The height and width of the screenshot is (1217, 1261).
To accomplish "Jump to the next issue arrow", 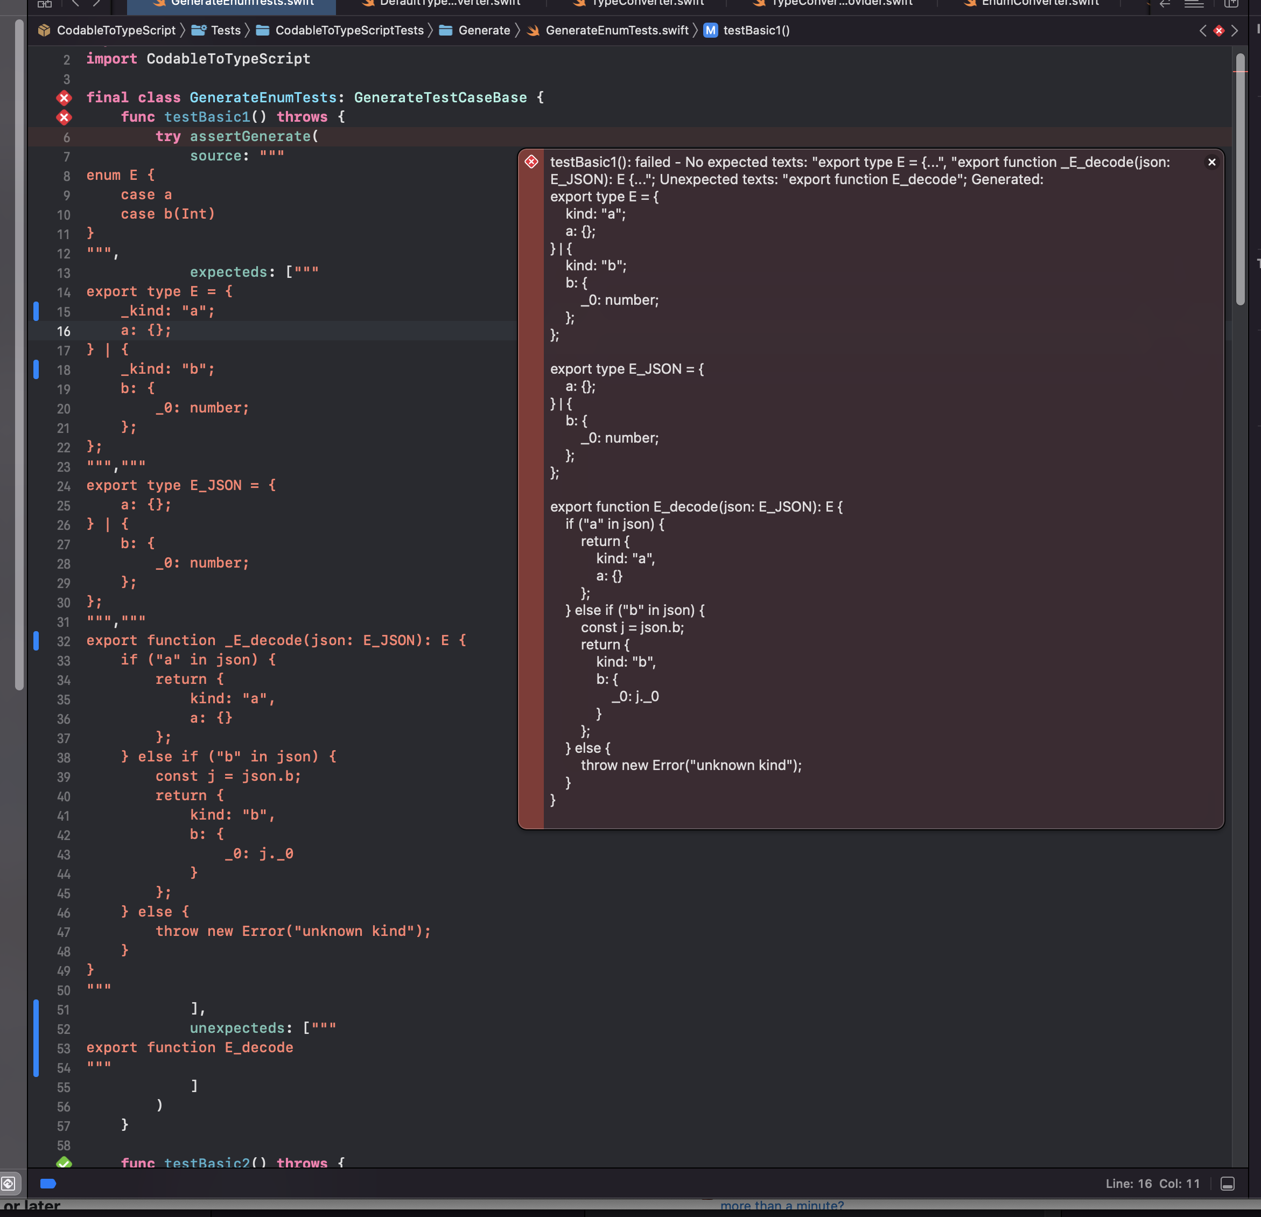I will tap(1235, 30).
